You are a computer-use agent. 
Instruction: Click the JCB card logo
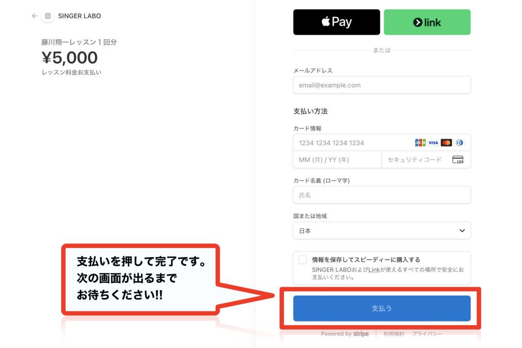click(420, 143)
